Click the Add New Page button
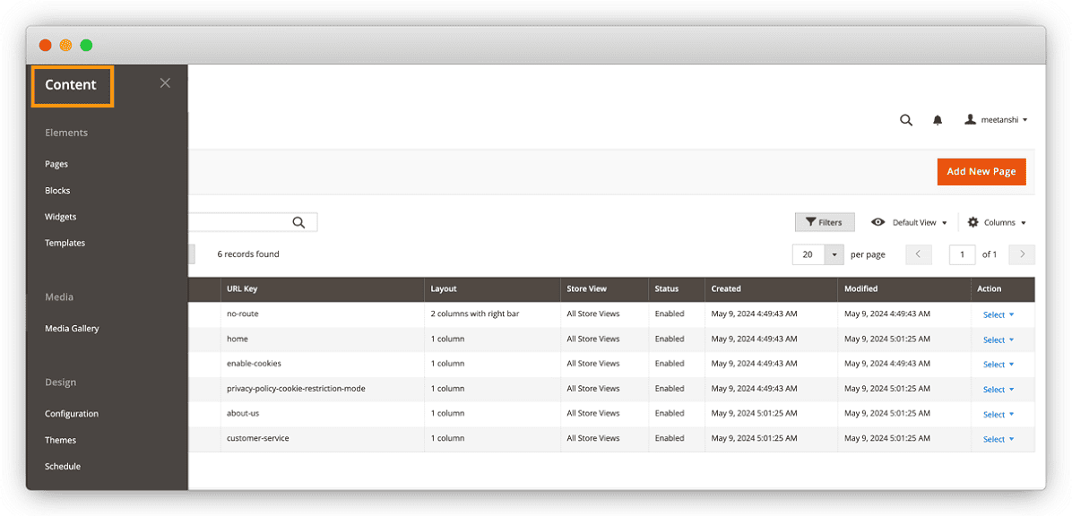The width and height of the screenshot is (1072, 516). (981, 171)
